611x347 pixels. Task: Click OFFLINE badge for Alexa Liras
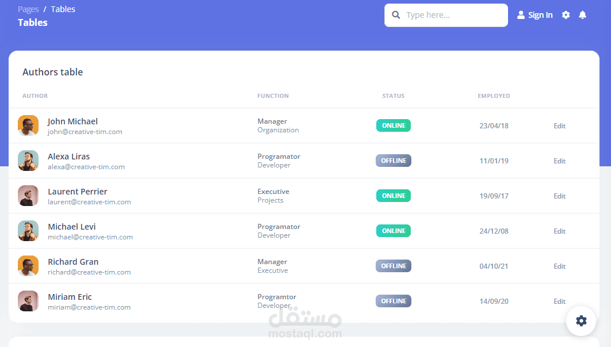point(394,161)
